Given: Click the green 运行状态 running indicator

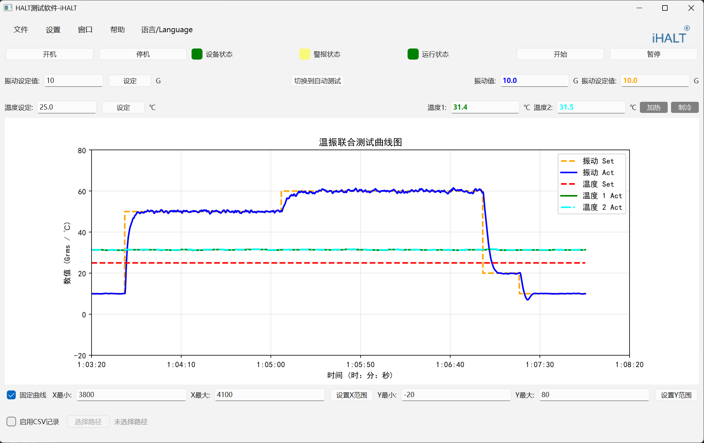Looking at the screenshot, I should 413,54.
